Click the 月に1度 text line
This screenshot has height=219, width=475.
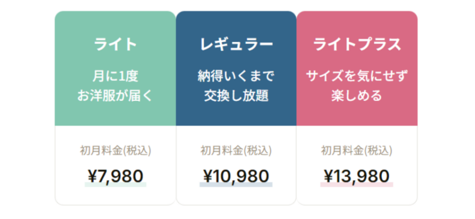[116, 76]
